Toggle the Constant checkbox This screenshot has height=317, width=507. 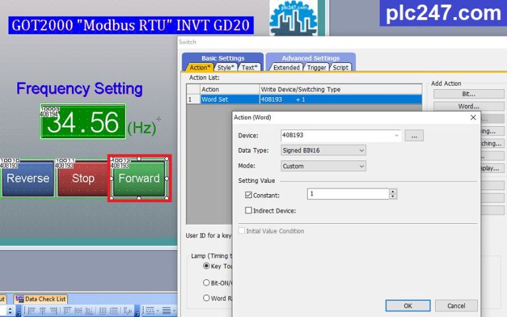click(x=248, y=195)
